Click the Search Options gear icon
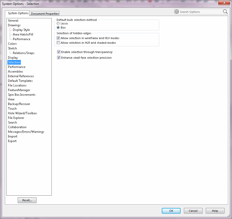Image resolution: width=232 pixels, height=219 pixels. pyautogui.click(x=176, y=12)
